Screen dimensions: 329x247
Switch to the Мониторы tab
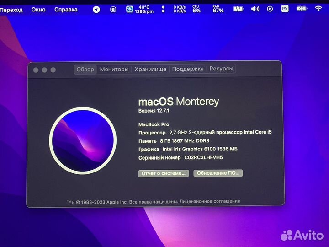pyautogui.click(x=114, y=70)
